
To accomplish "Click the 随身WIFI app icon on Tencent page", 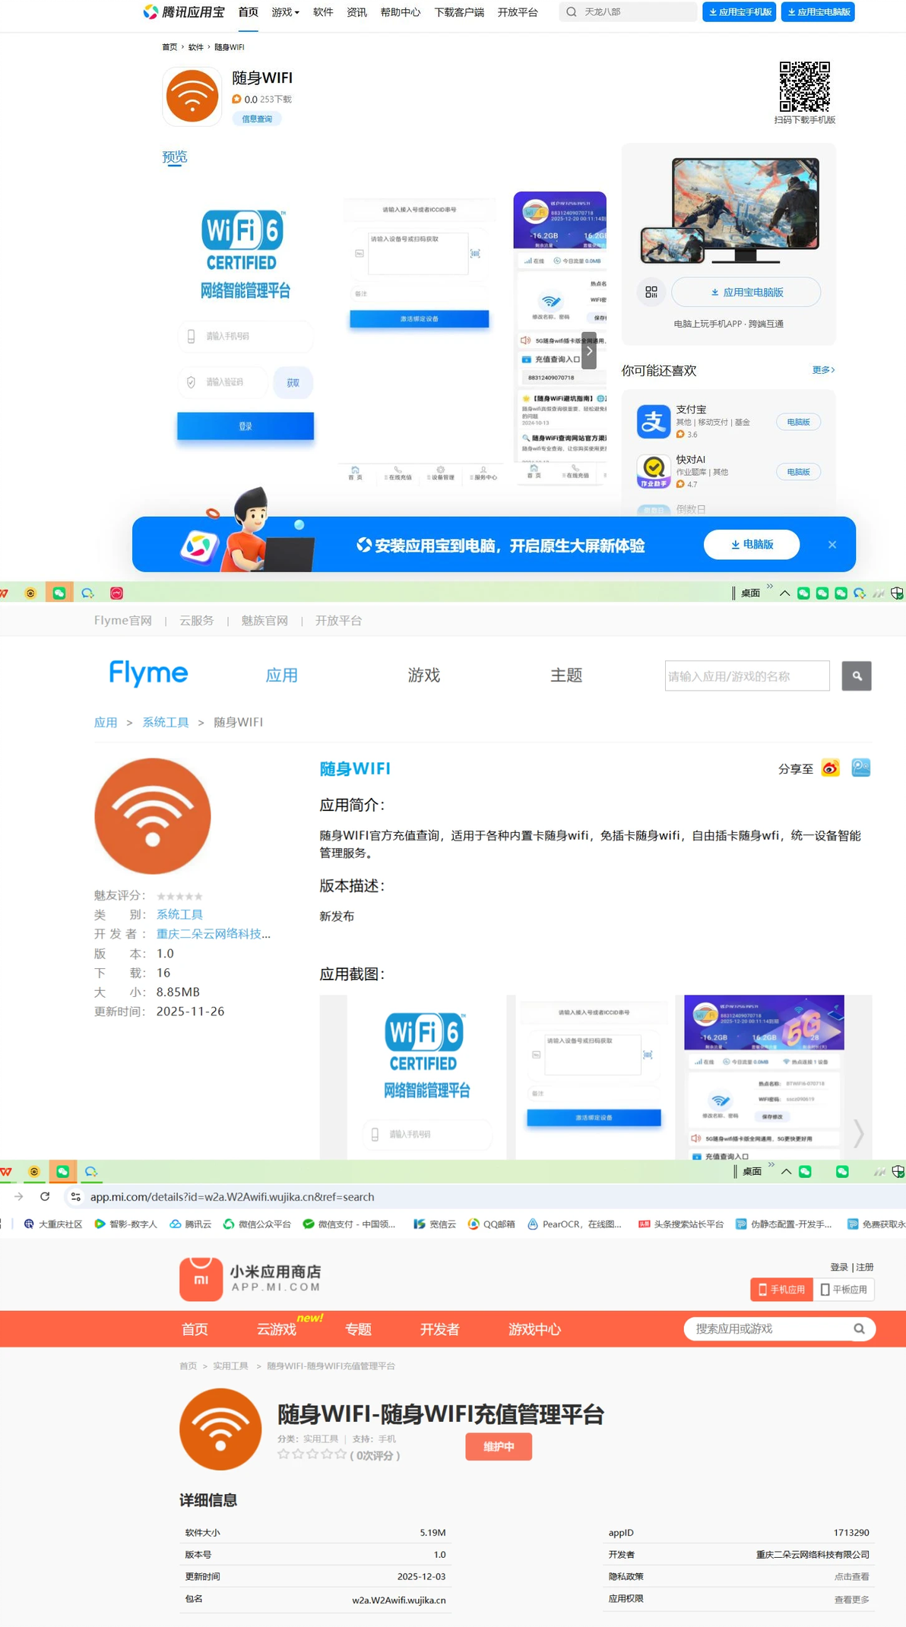I will pyautogui.click(x=192, y=96).
